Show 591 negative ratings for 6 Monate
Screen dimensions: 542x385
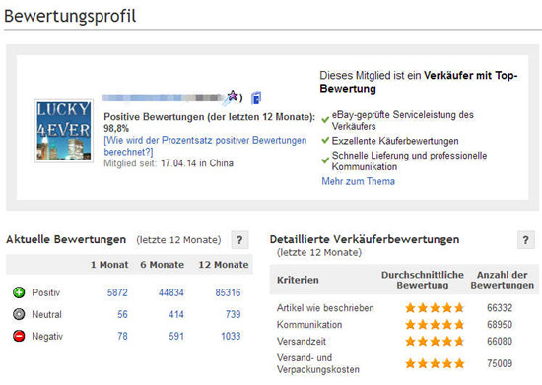(176, 337)
